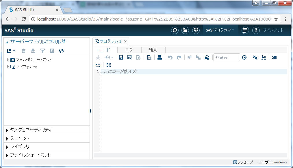Open the search magnifier icon in header
Image resolution: width=293 pixels, height=168 pixels.
click(x=175, y=30)
